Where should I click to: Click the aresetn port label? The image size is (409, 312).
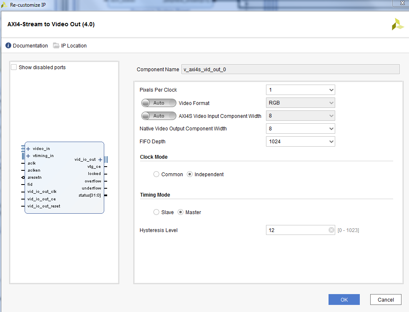(x=35, y=177)
